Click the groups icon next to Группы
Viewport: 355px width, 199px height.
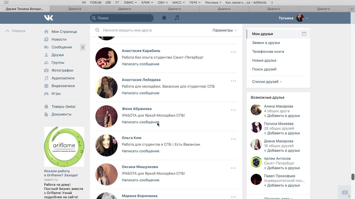[46, 62]
